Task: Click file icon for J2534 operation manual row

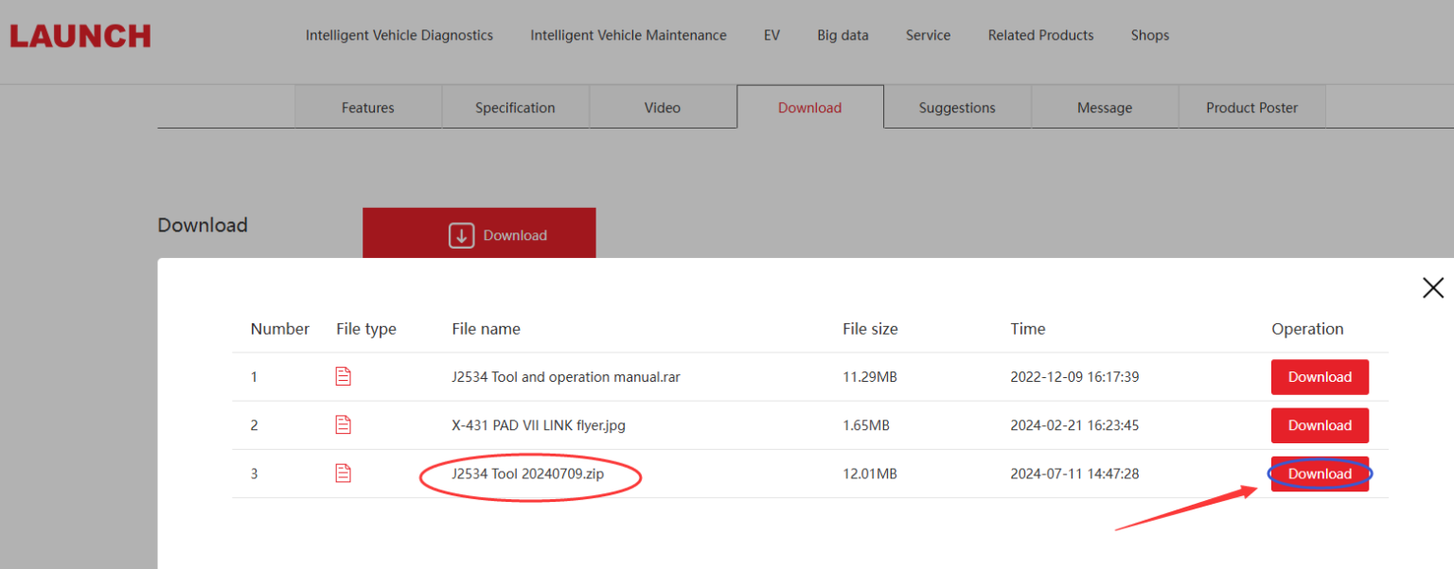Action: (343, 377)
